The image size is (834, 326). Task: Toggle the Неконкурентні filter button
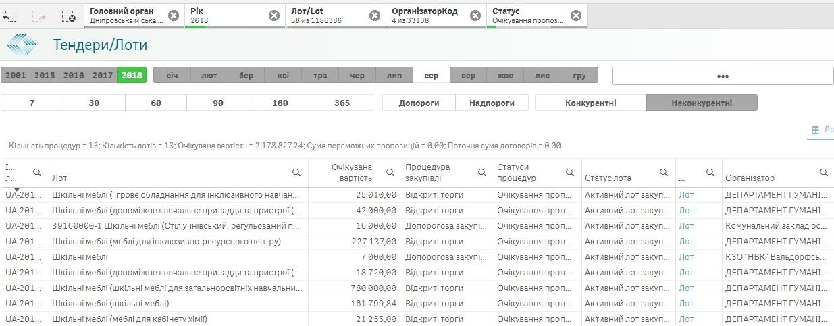(x=702, y=103)
